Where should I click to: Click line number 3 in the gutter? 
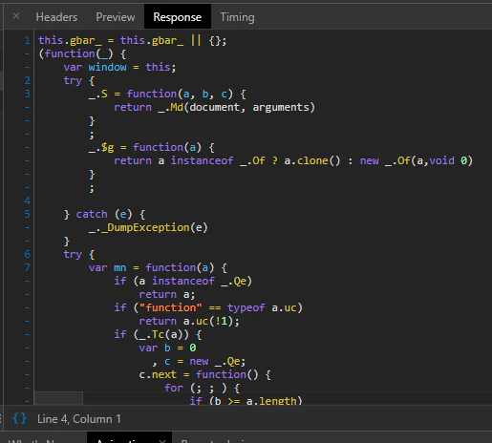pos(28,94)
